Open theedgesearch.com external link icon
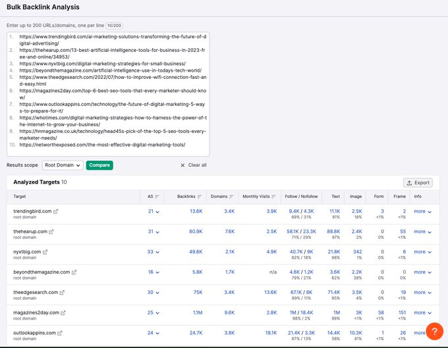448x348 pixels. point(61,293)
